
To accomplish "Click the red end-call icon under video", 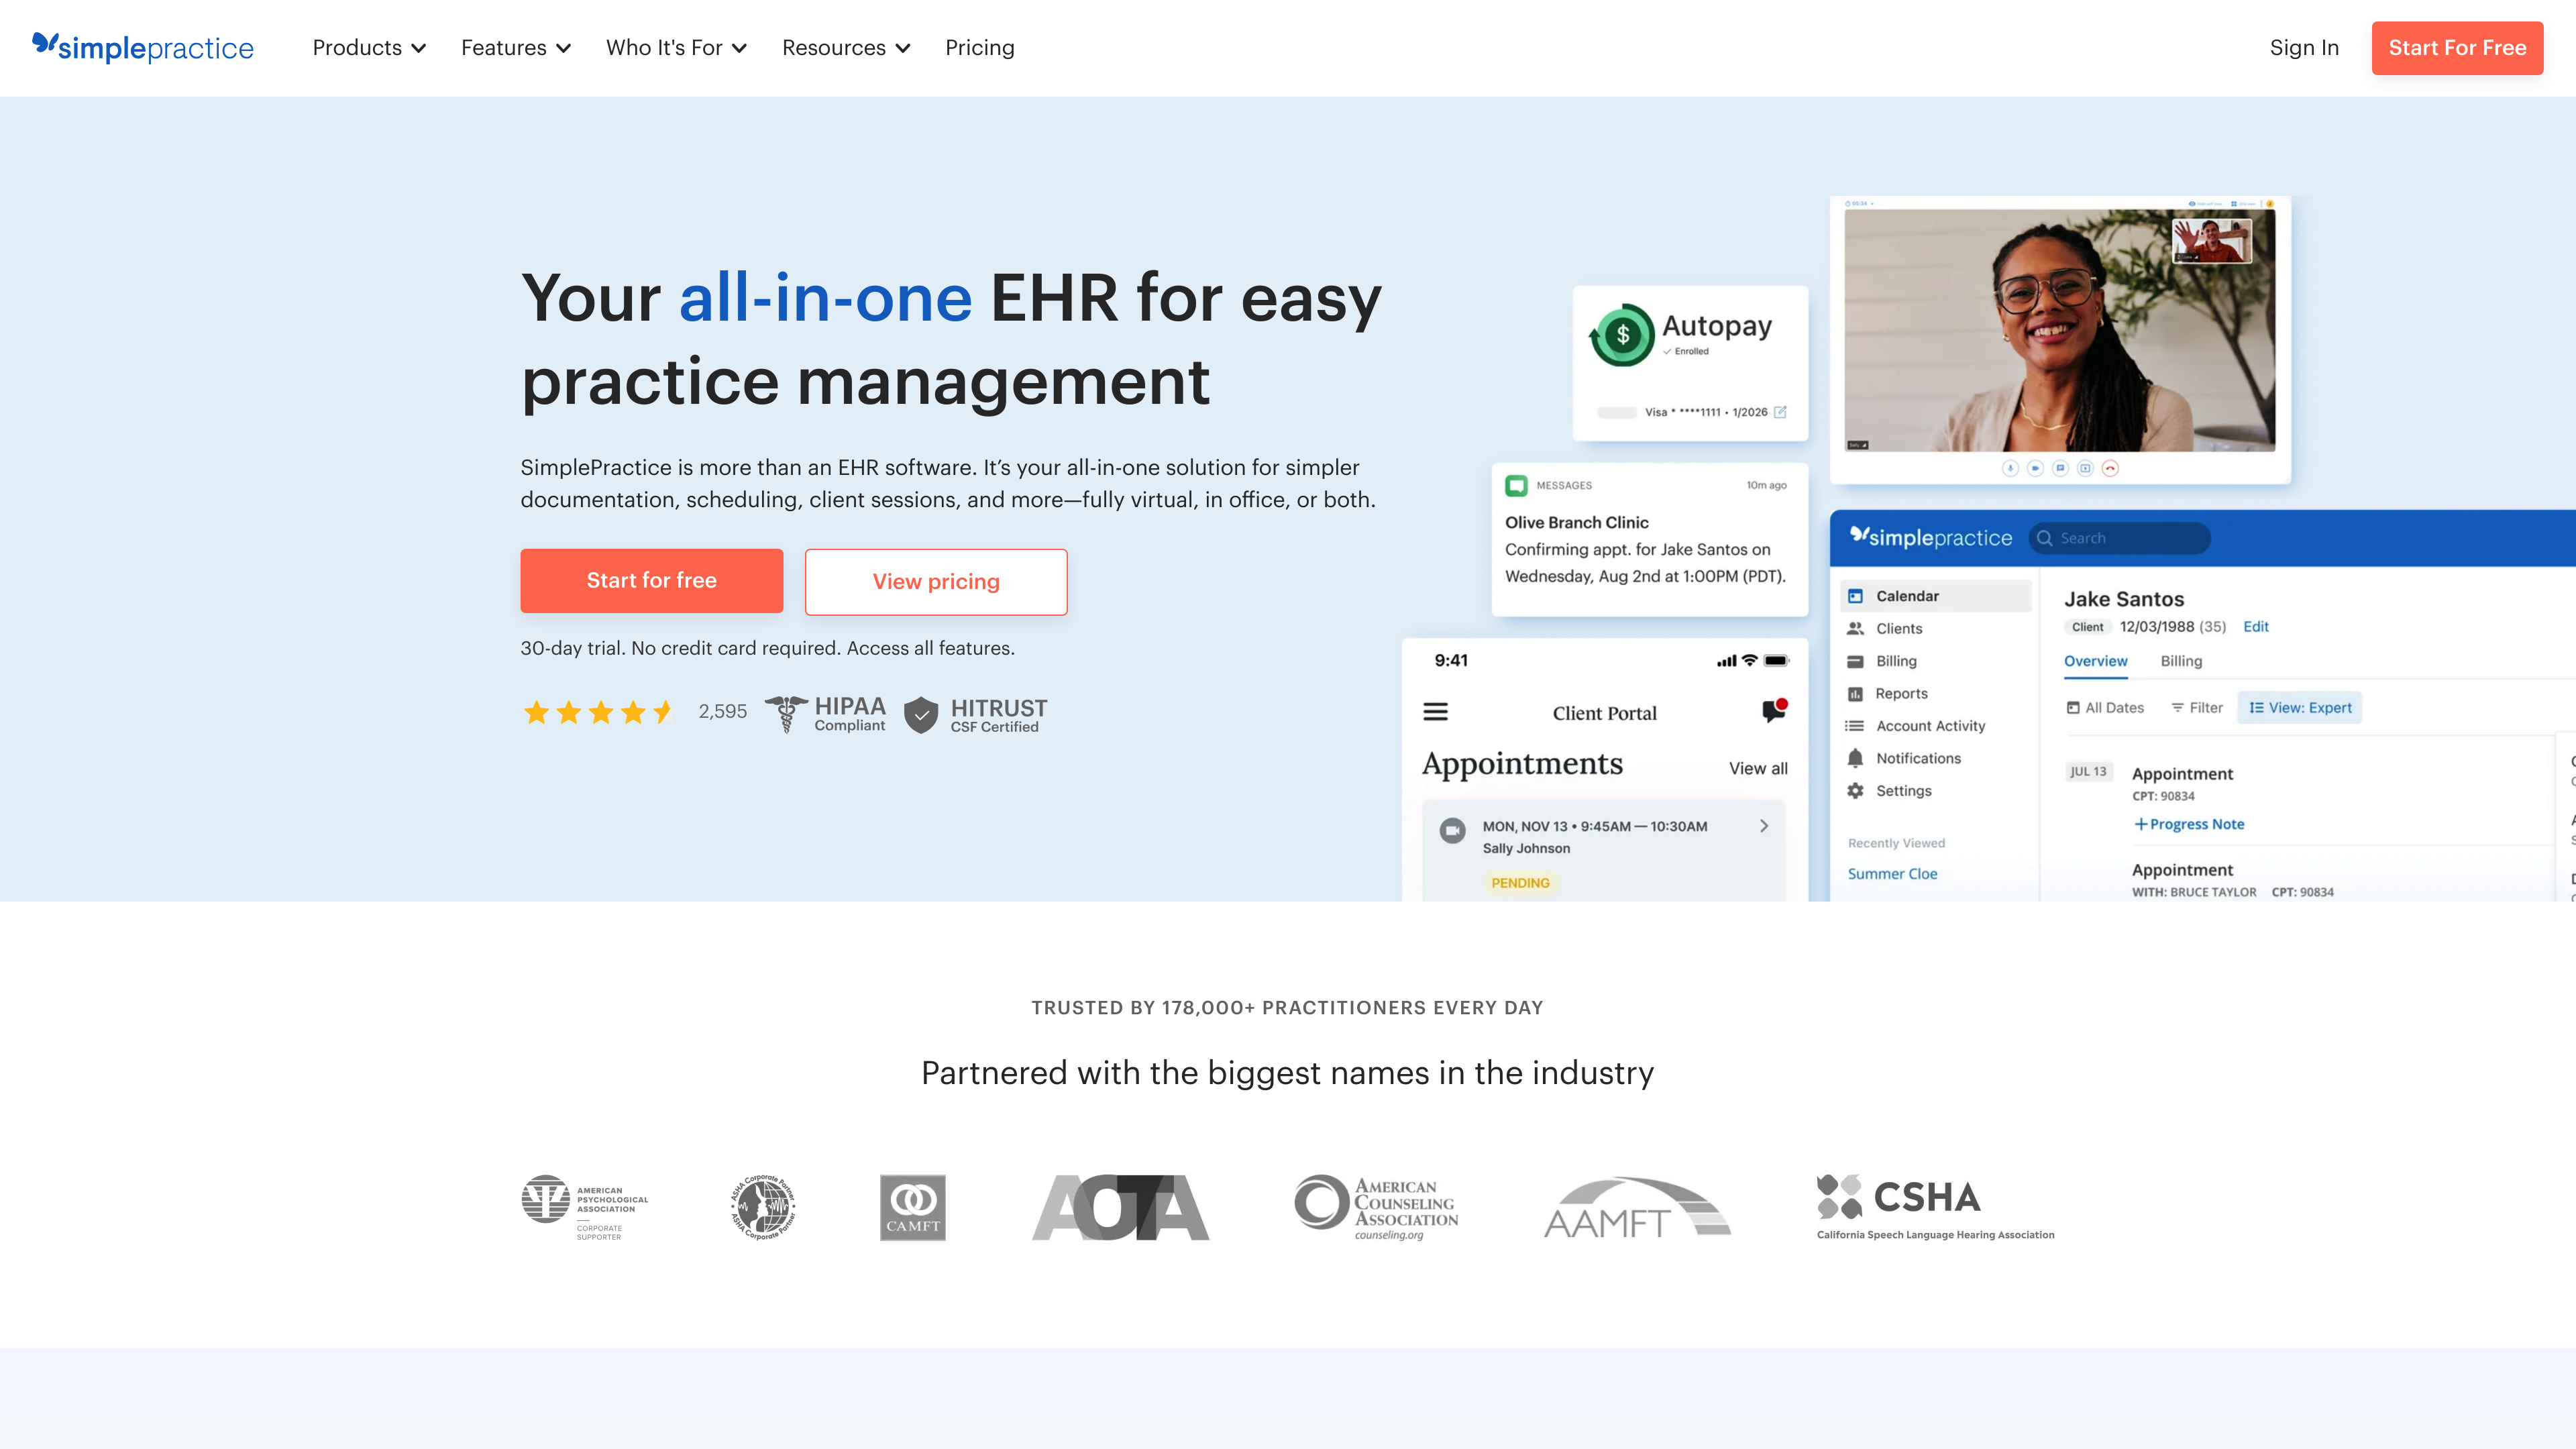I will (2110, 468).
